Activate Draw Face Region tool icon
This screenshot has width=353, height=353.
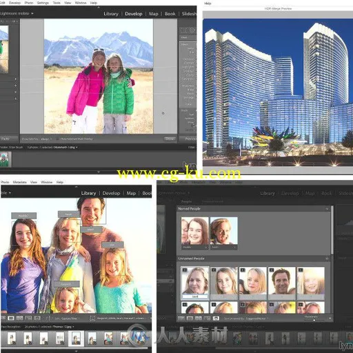pos(92,319)
